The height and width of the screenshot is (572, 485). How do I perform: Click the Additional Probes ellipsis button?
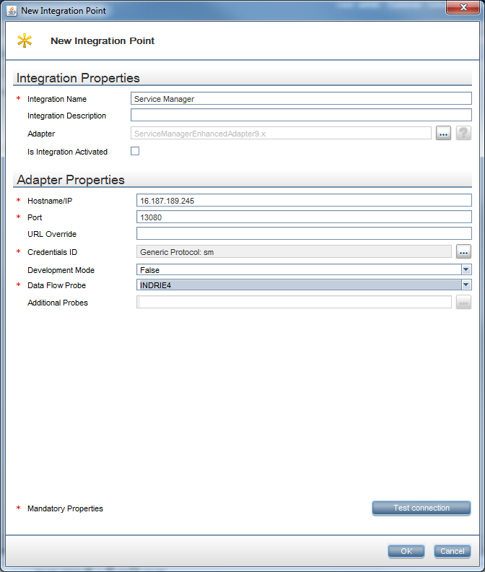463,303
